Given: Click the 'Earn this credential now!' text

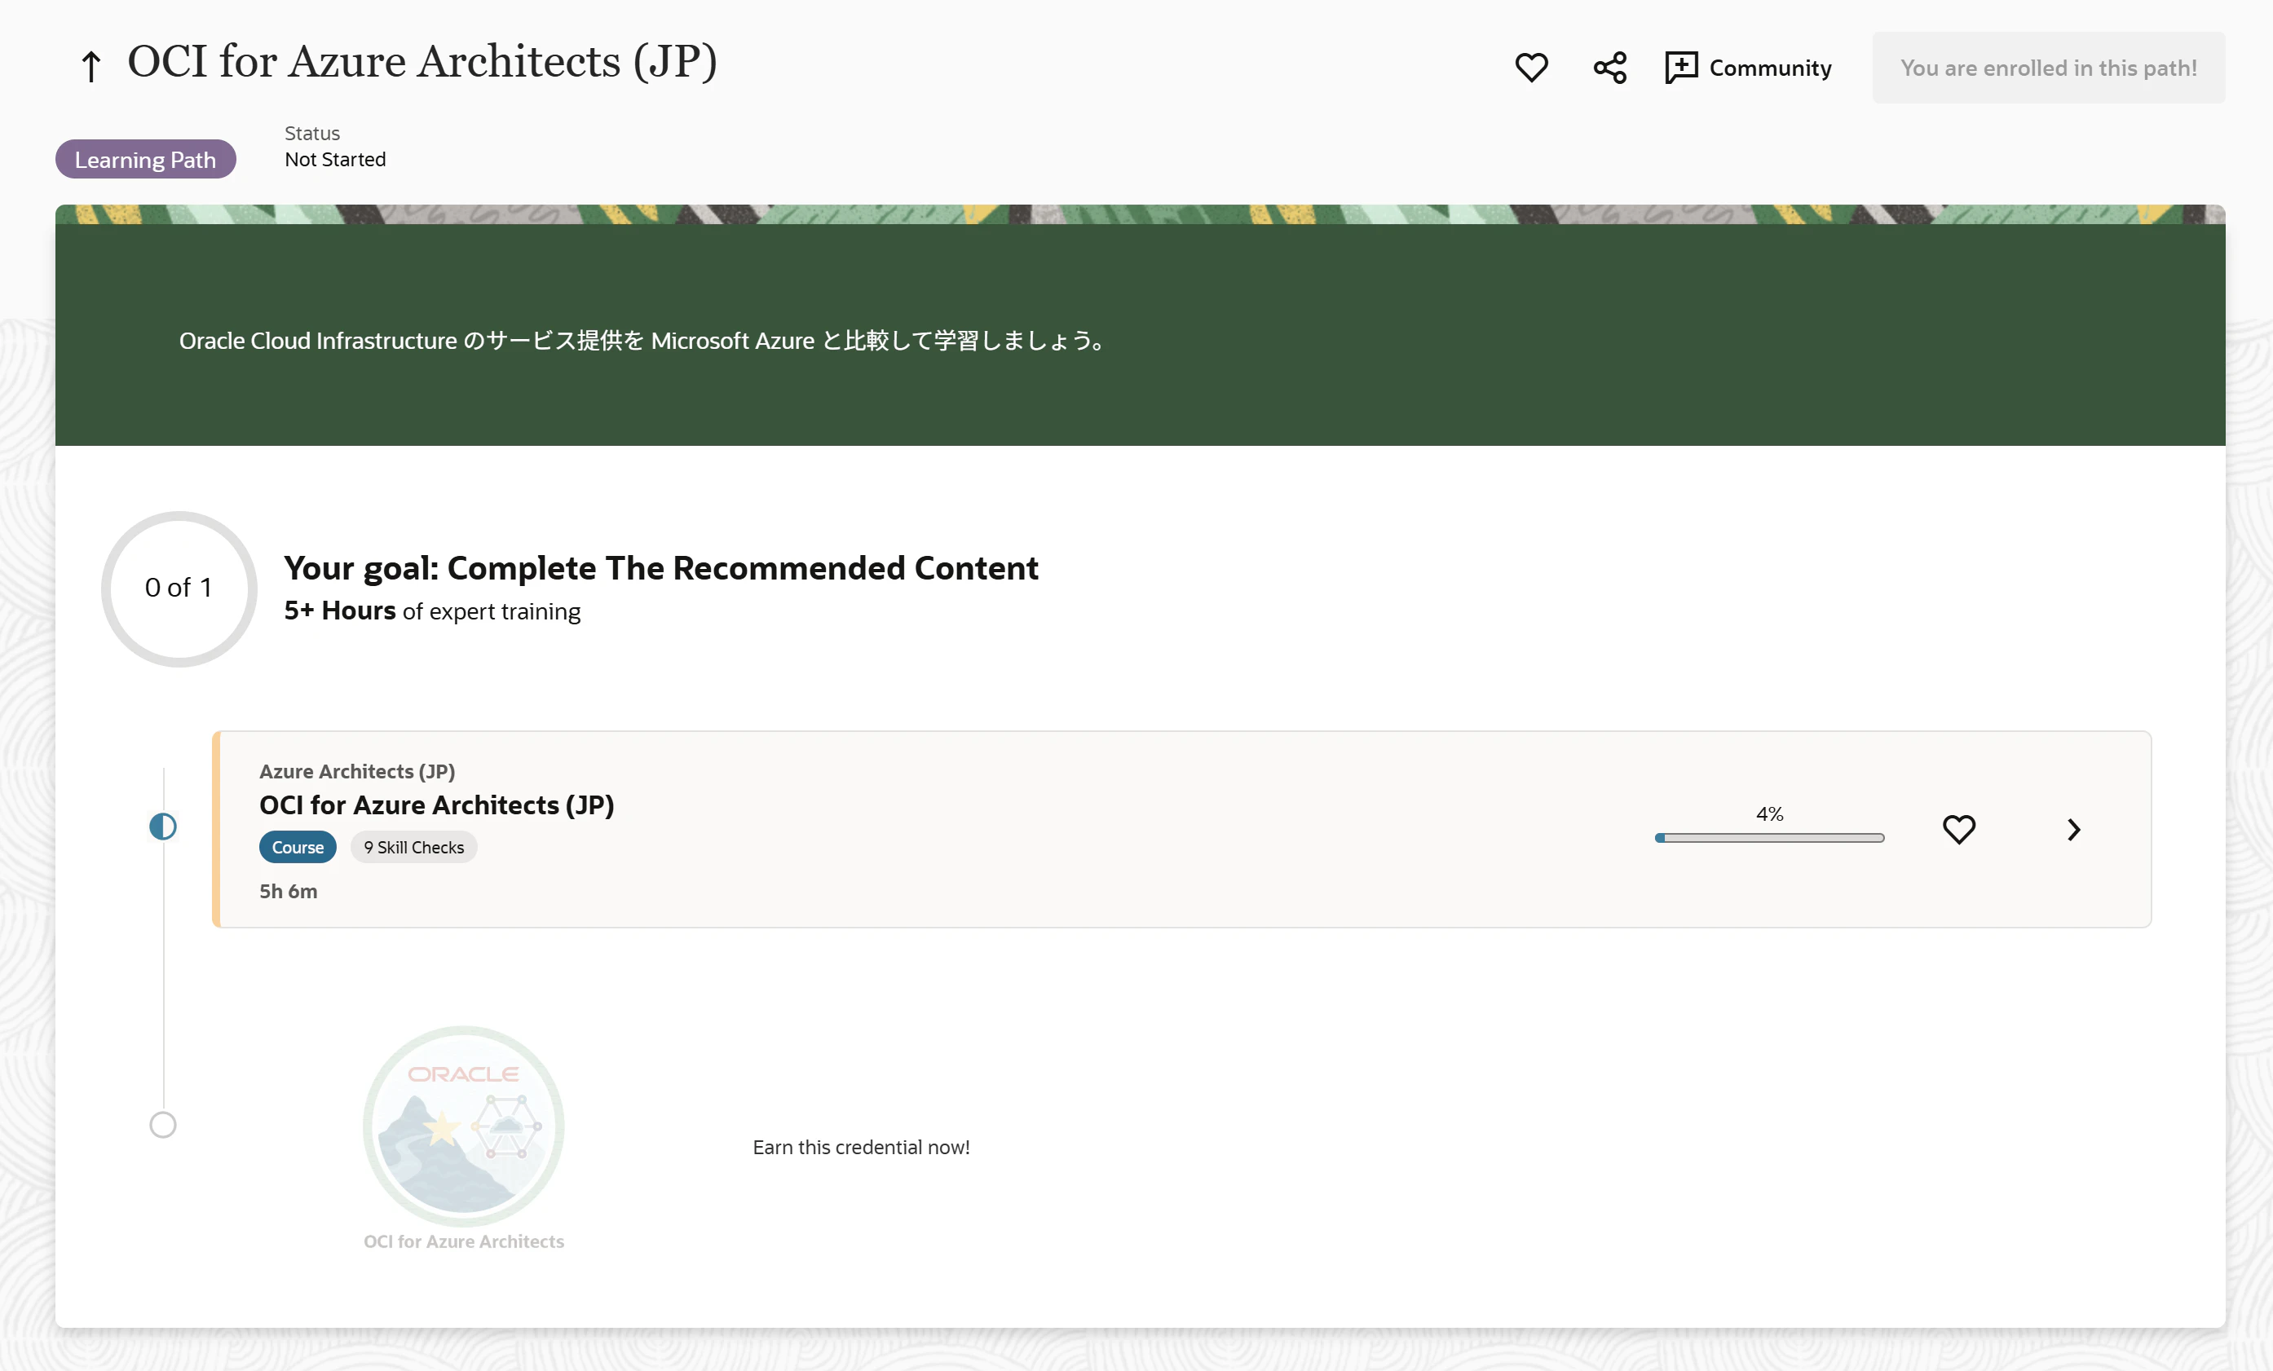Looking at the screenshot, I should coord(861,1147).
